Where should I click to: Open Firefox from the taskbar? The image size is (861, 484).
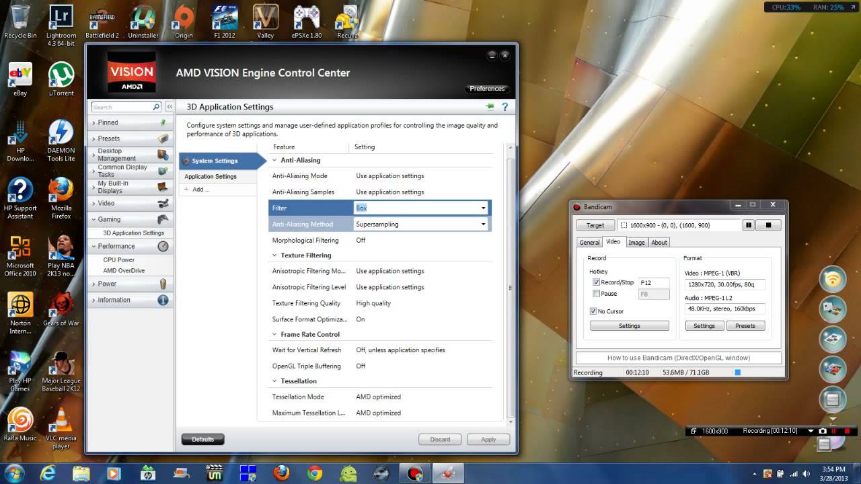pos(281,473)
